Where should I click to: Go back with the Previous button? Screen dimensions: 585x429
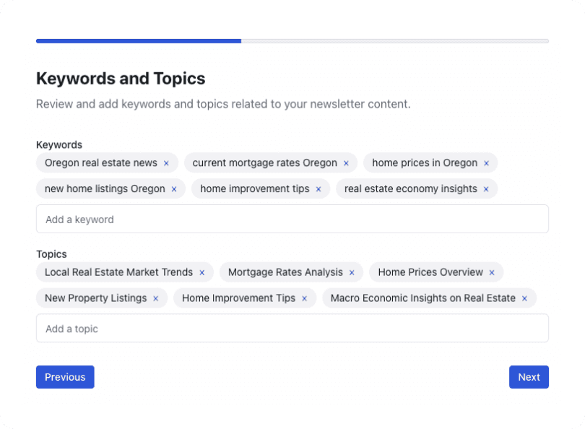pos(65,377)
